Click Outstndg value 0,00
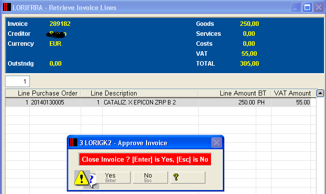Viewport: 326px width, 194px height. 55,64
